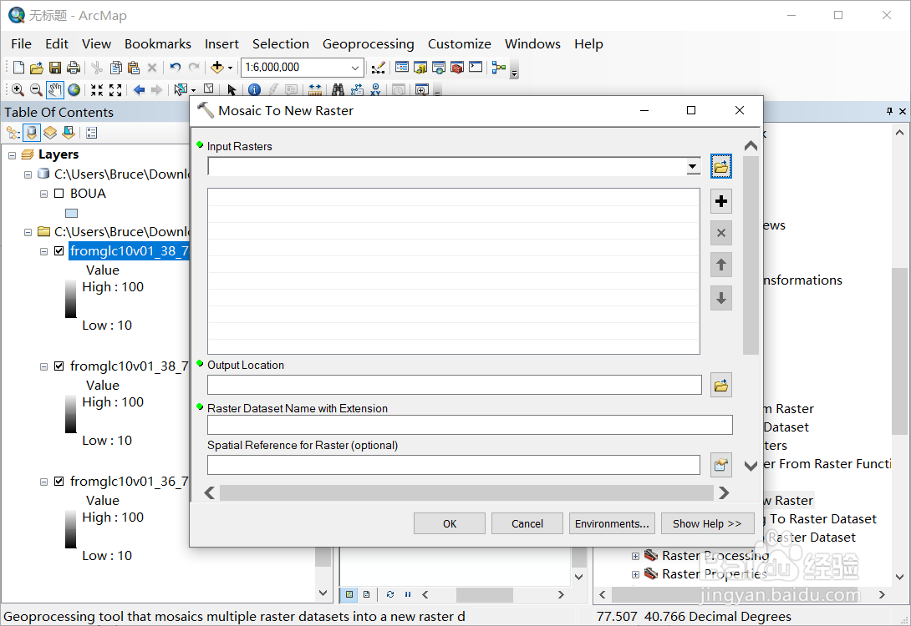Select the black arrow Select Elements tool

click(x=232, y=90)
